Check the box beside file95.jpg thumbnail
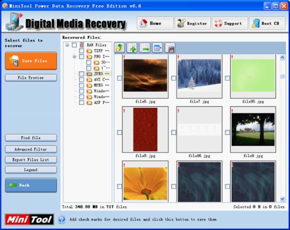 pos(227,78)
